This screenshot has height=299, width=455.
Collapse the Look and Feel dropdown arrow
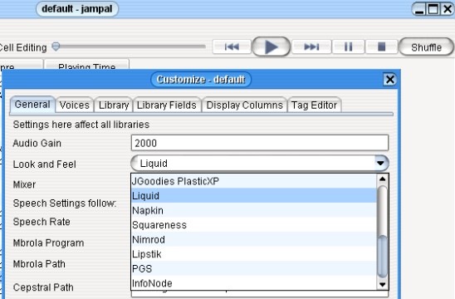[x=380, y=163]
